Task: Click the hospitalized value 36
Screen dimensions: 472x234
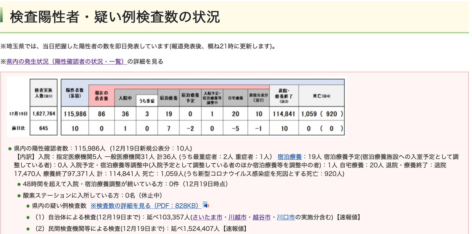Action: (x=125, y=114)
